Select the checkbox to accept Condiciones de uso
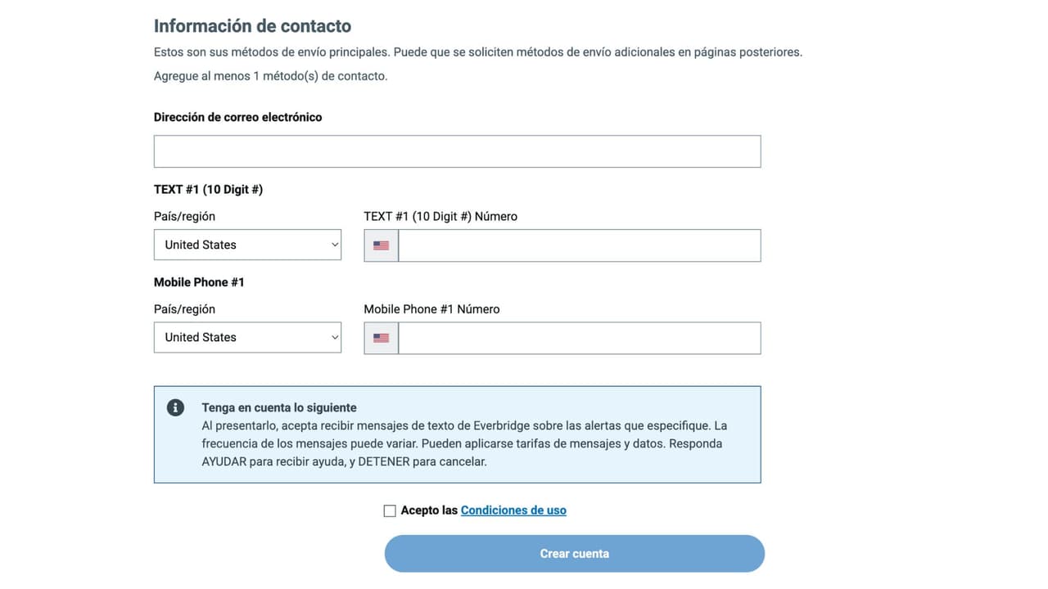The width and height of the screenshot is (1048, 589). 390,510
